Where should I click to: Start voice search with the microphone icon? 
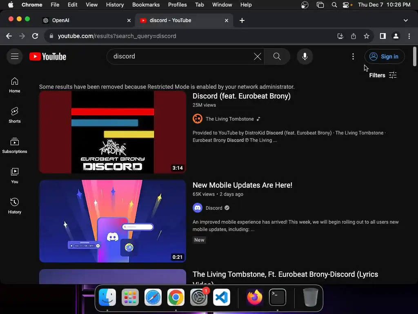[x=305, y=56]
